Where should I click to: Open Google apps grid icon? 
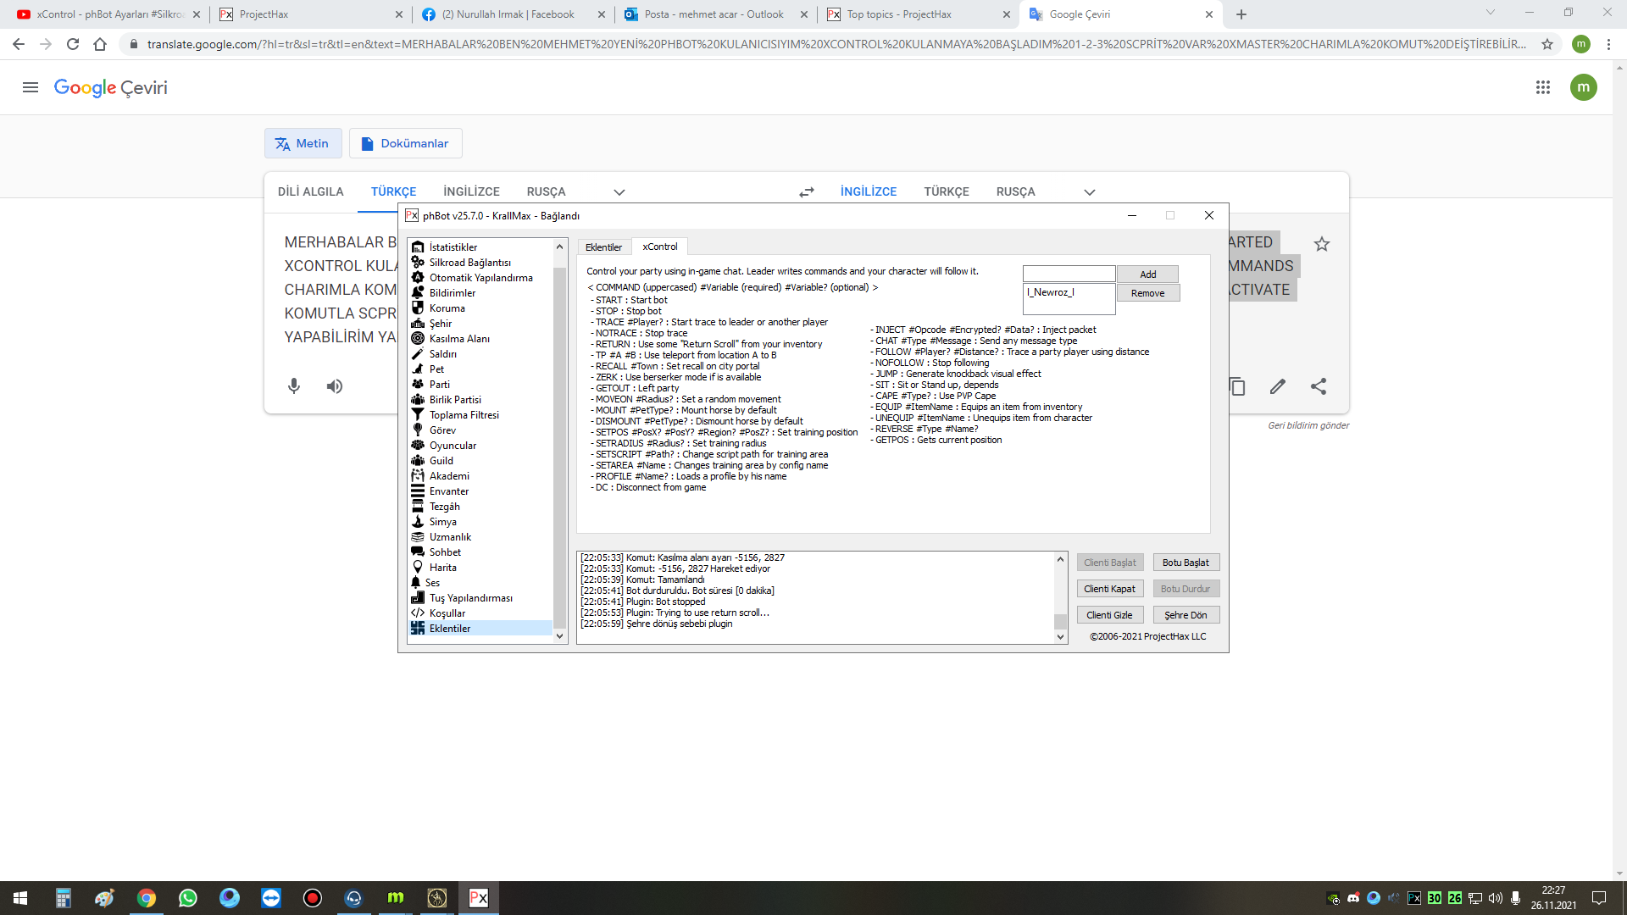(x=1542, y=87)
